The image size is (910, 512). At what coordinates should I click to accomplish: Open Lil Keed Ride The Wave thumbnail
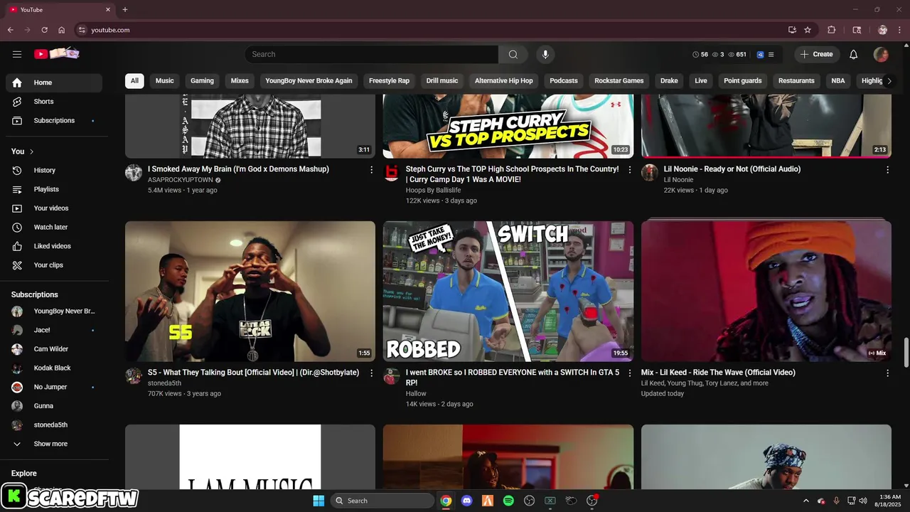pyautogui.click(x=766, y=292)
